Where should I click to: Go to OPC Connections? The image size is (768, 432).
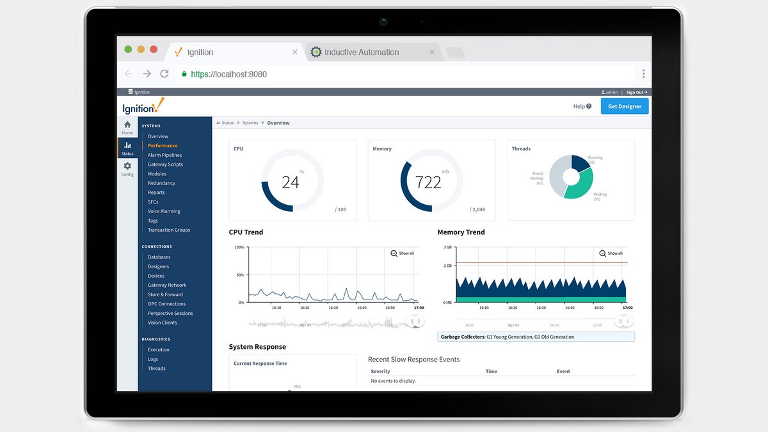[166, 304]
